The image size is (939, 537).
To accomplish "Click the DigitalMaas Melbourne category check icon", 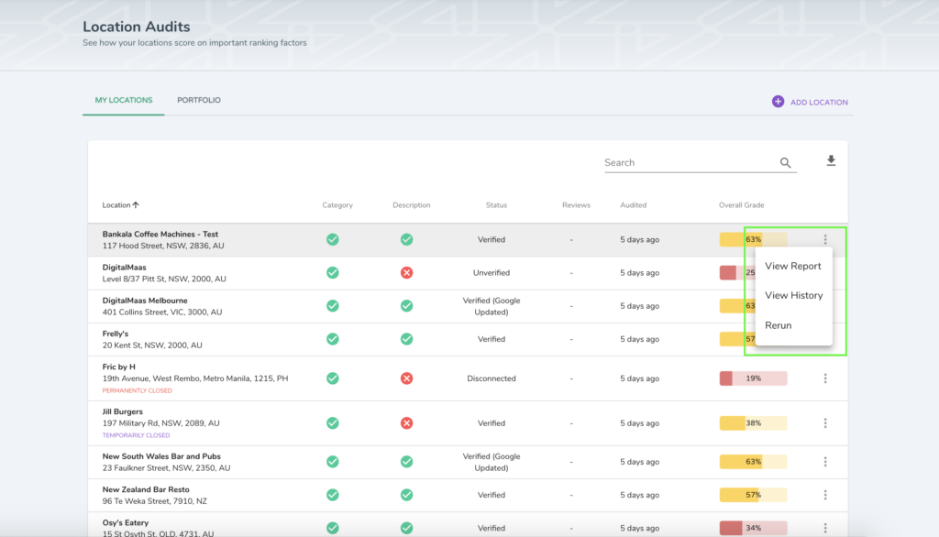I will click(332, 306).
